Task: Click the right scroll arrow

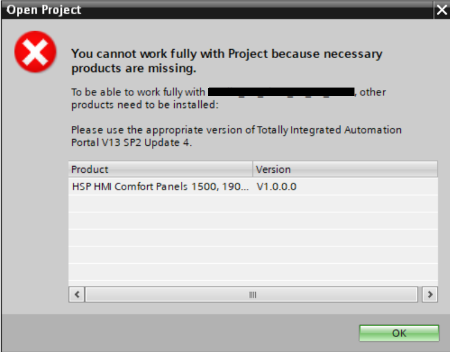Action: coord(429,294)
